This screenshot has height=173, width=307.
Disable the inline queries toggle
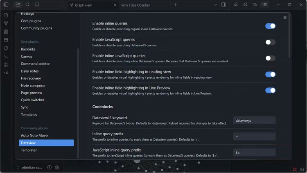tap(270, 26)
